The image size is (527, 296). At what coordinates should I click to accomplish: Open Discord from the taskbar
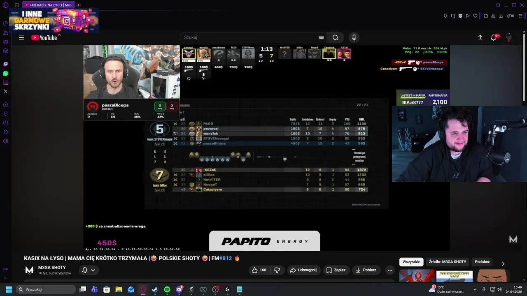179,289
